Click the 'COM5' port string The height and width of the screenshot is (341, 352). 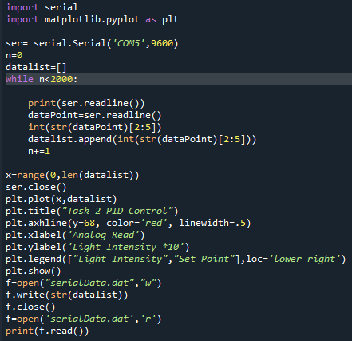click(x=129, y=43)
